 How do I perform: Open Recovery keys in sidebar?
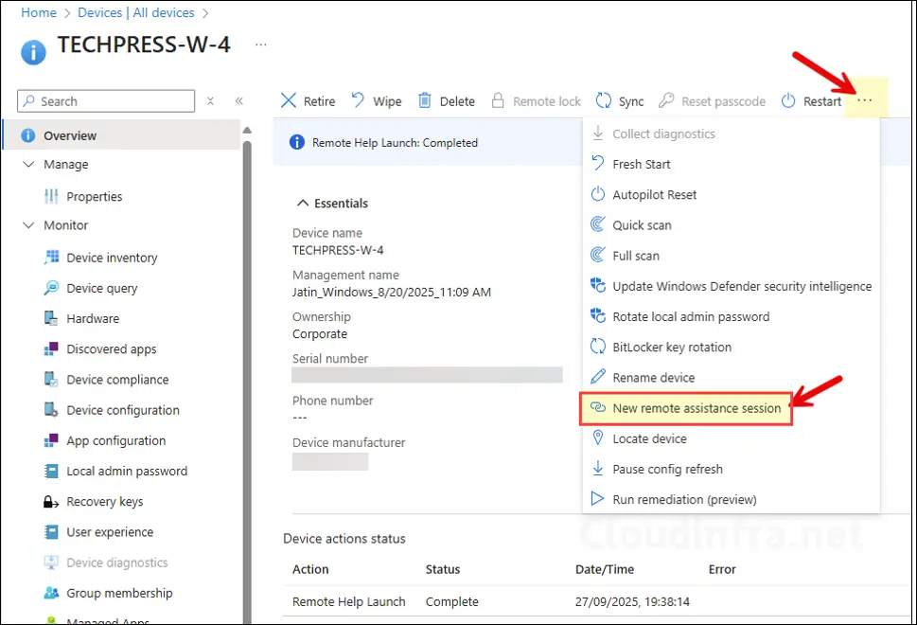pyautogui.click(x=104, y=502)
